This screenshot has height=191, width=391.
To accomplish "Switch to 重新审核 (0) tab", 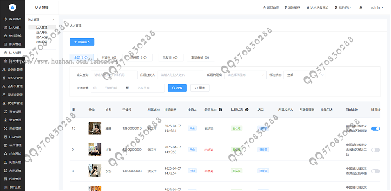I will pyautogui.click(x=201, y=57).
